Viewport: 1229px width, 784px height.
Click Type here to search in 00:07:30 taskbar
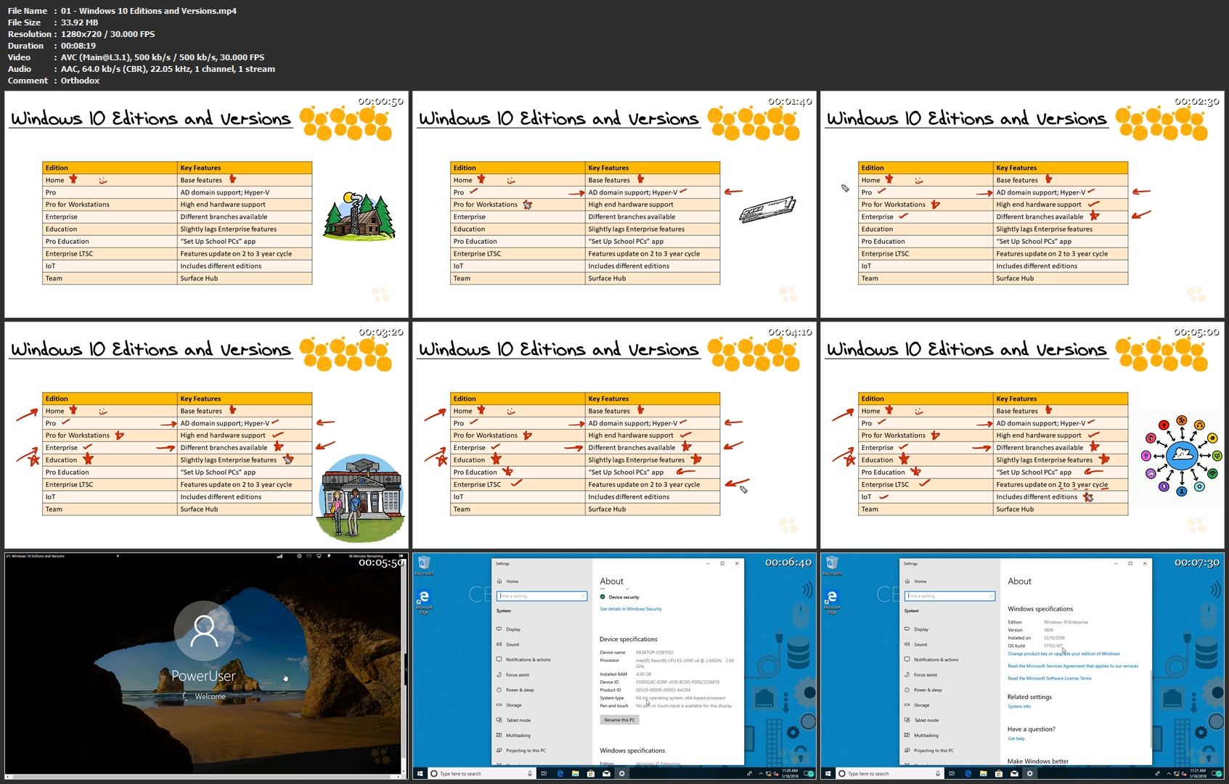pyautogui.click(x=889, y=774)
